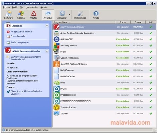The image size is (158, 133).
Task: Open the Software toolbar section
Action: coord(9,15)
